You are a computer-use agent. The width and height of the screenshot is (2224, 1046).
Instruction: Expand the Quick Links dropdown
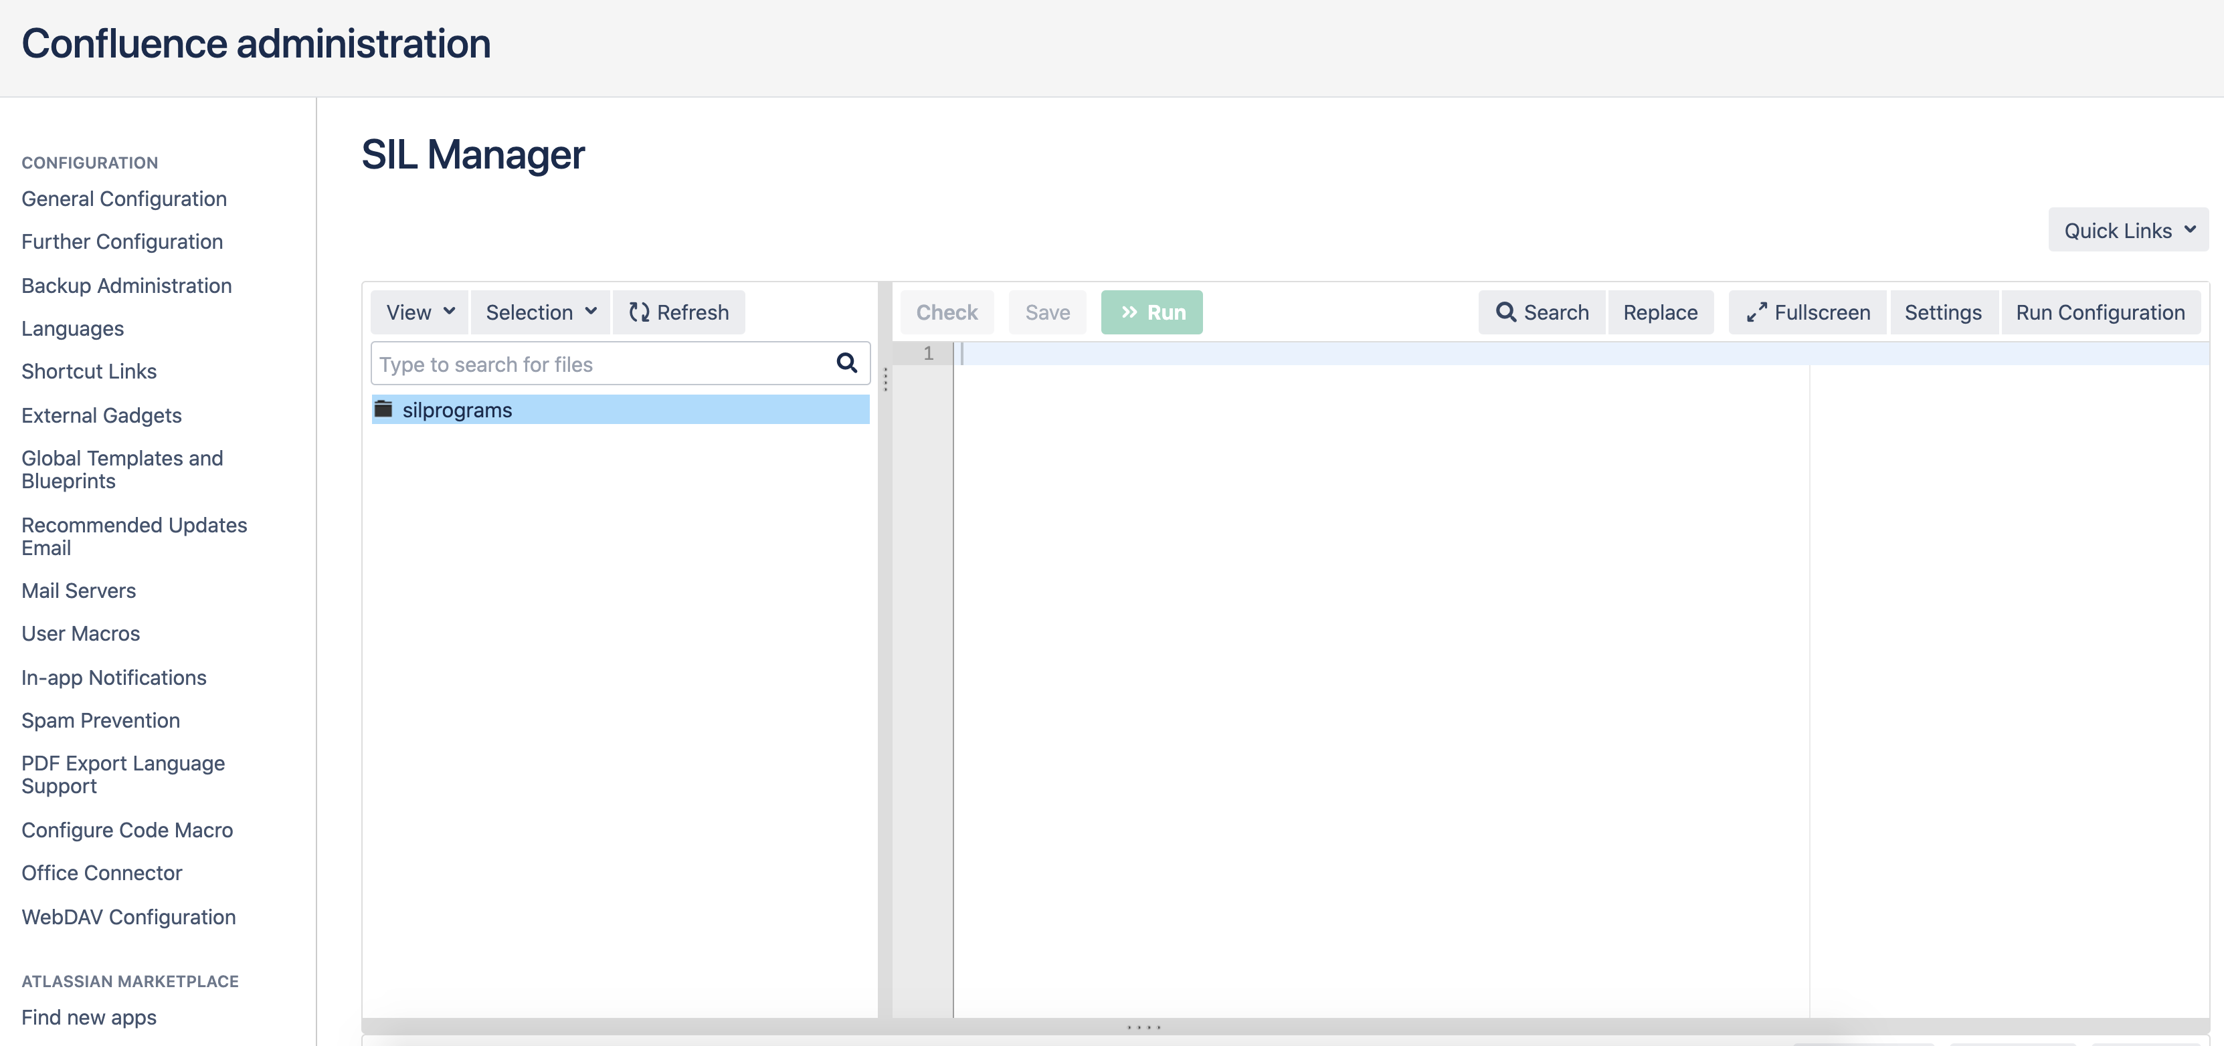click(x=2128, y=231)
